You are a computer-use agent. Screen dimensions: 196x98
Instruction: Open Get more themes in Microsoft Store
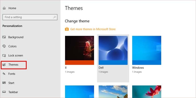point(93,29)
